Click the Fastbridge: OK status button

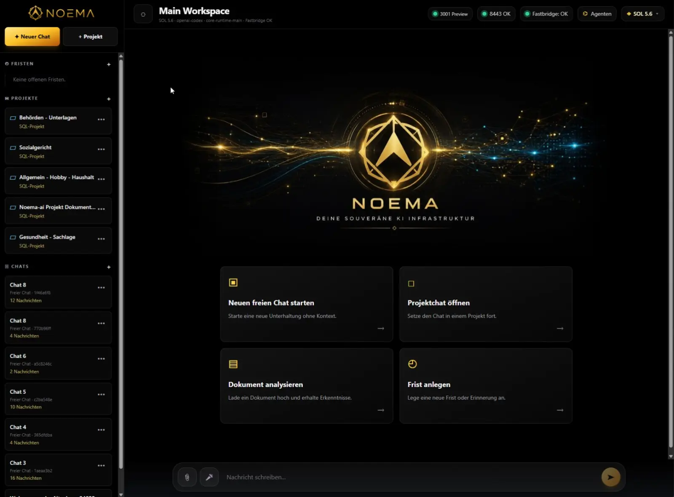coord(546,14)
